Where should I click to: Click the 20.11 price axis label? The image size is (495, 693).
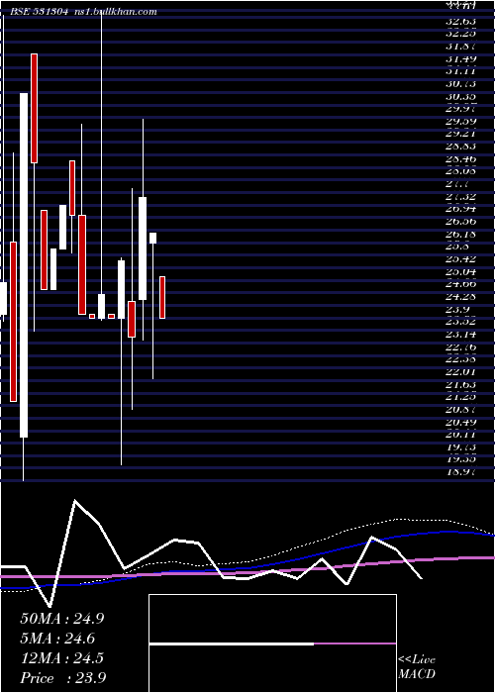coord(460,434)
